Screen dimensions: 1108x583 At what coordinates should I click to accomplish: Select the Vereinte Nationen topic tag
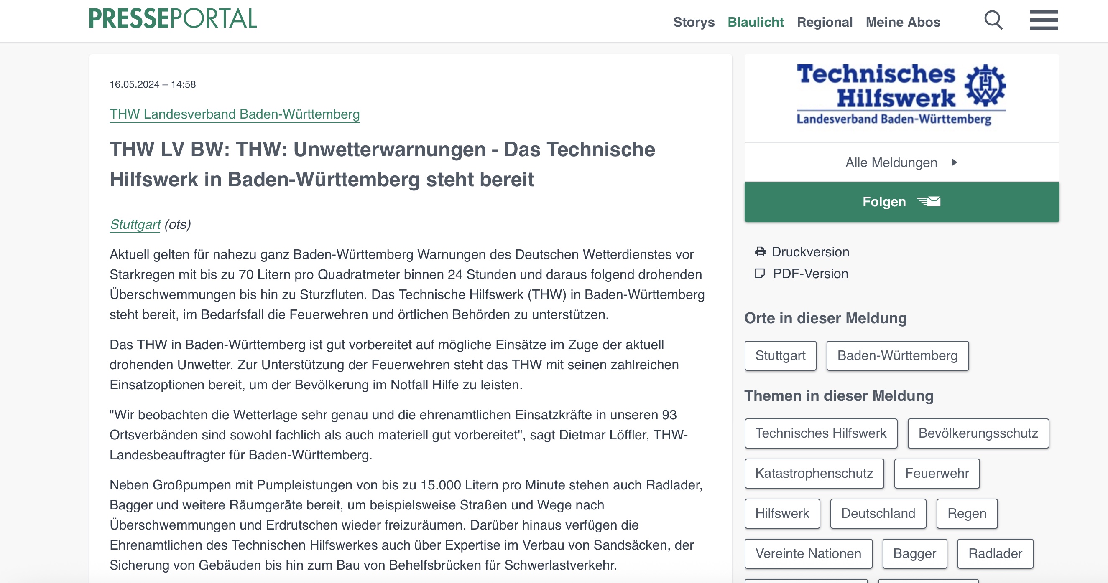(x=808, y=554)
